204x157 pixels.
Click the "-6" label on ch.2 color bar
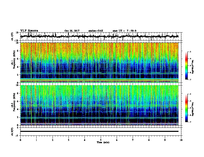click(x=190, y=115)
